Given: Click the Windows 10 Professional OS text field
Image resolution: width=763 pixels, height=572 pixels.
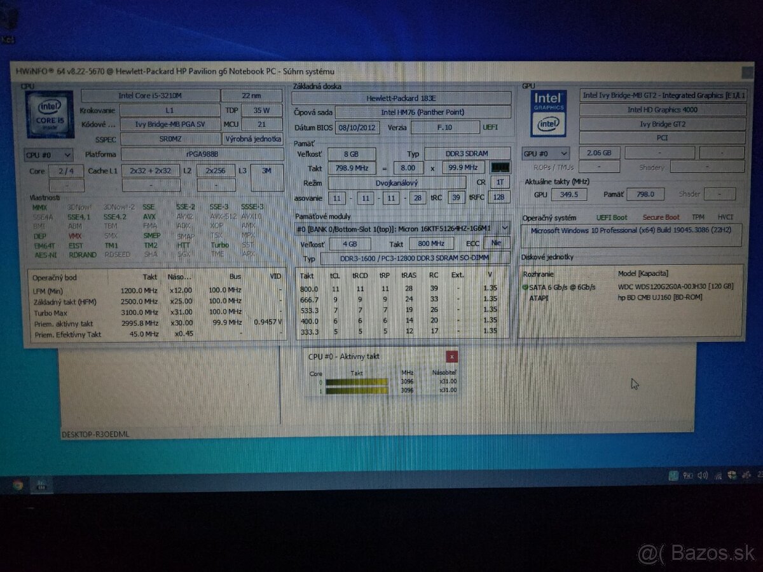Looking at the screenshot, I should coord(631,235).
